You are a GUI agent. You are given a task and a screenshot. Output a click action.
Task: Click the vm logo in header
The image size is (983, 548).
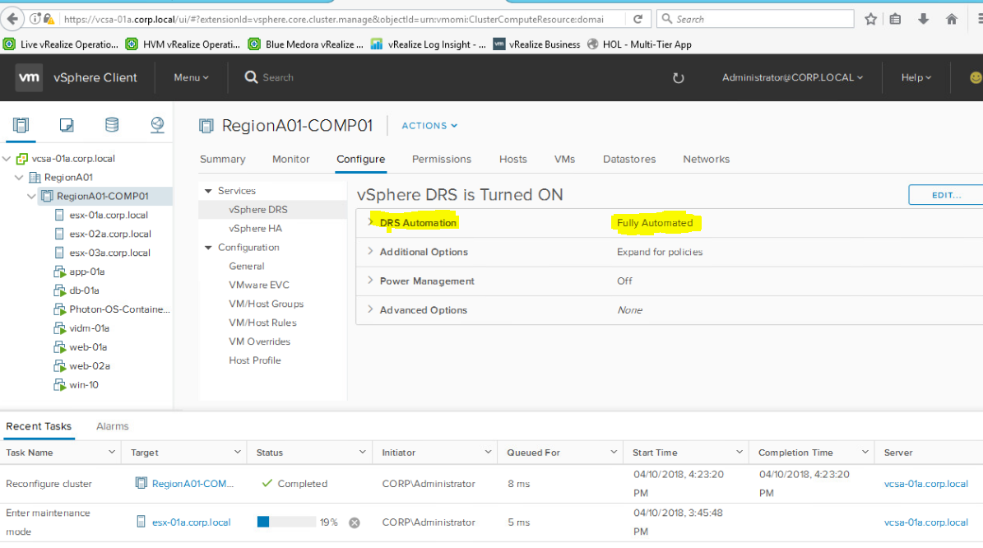[x=29, y=77]
